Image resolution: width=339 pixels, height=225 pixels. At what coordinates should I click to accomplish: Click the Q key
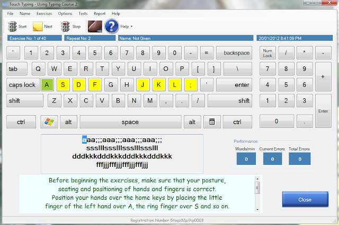39,69
